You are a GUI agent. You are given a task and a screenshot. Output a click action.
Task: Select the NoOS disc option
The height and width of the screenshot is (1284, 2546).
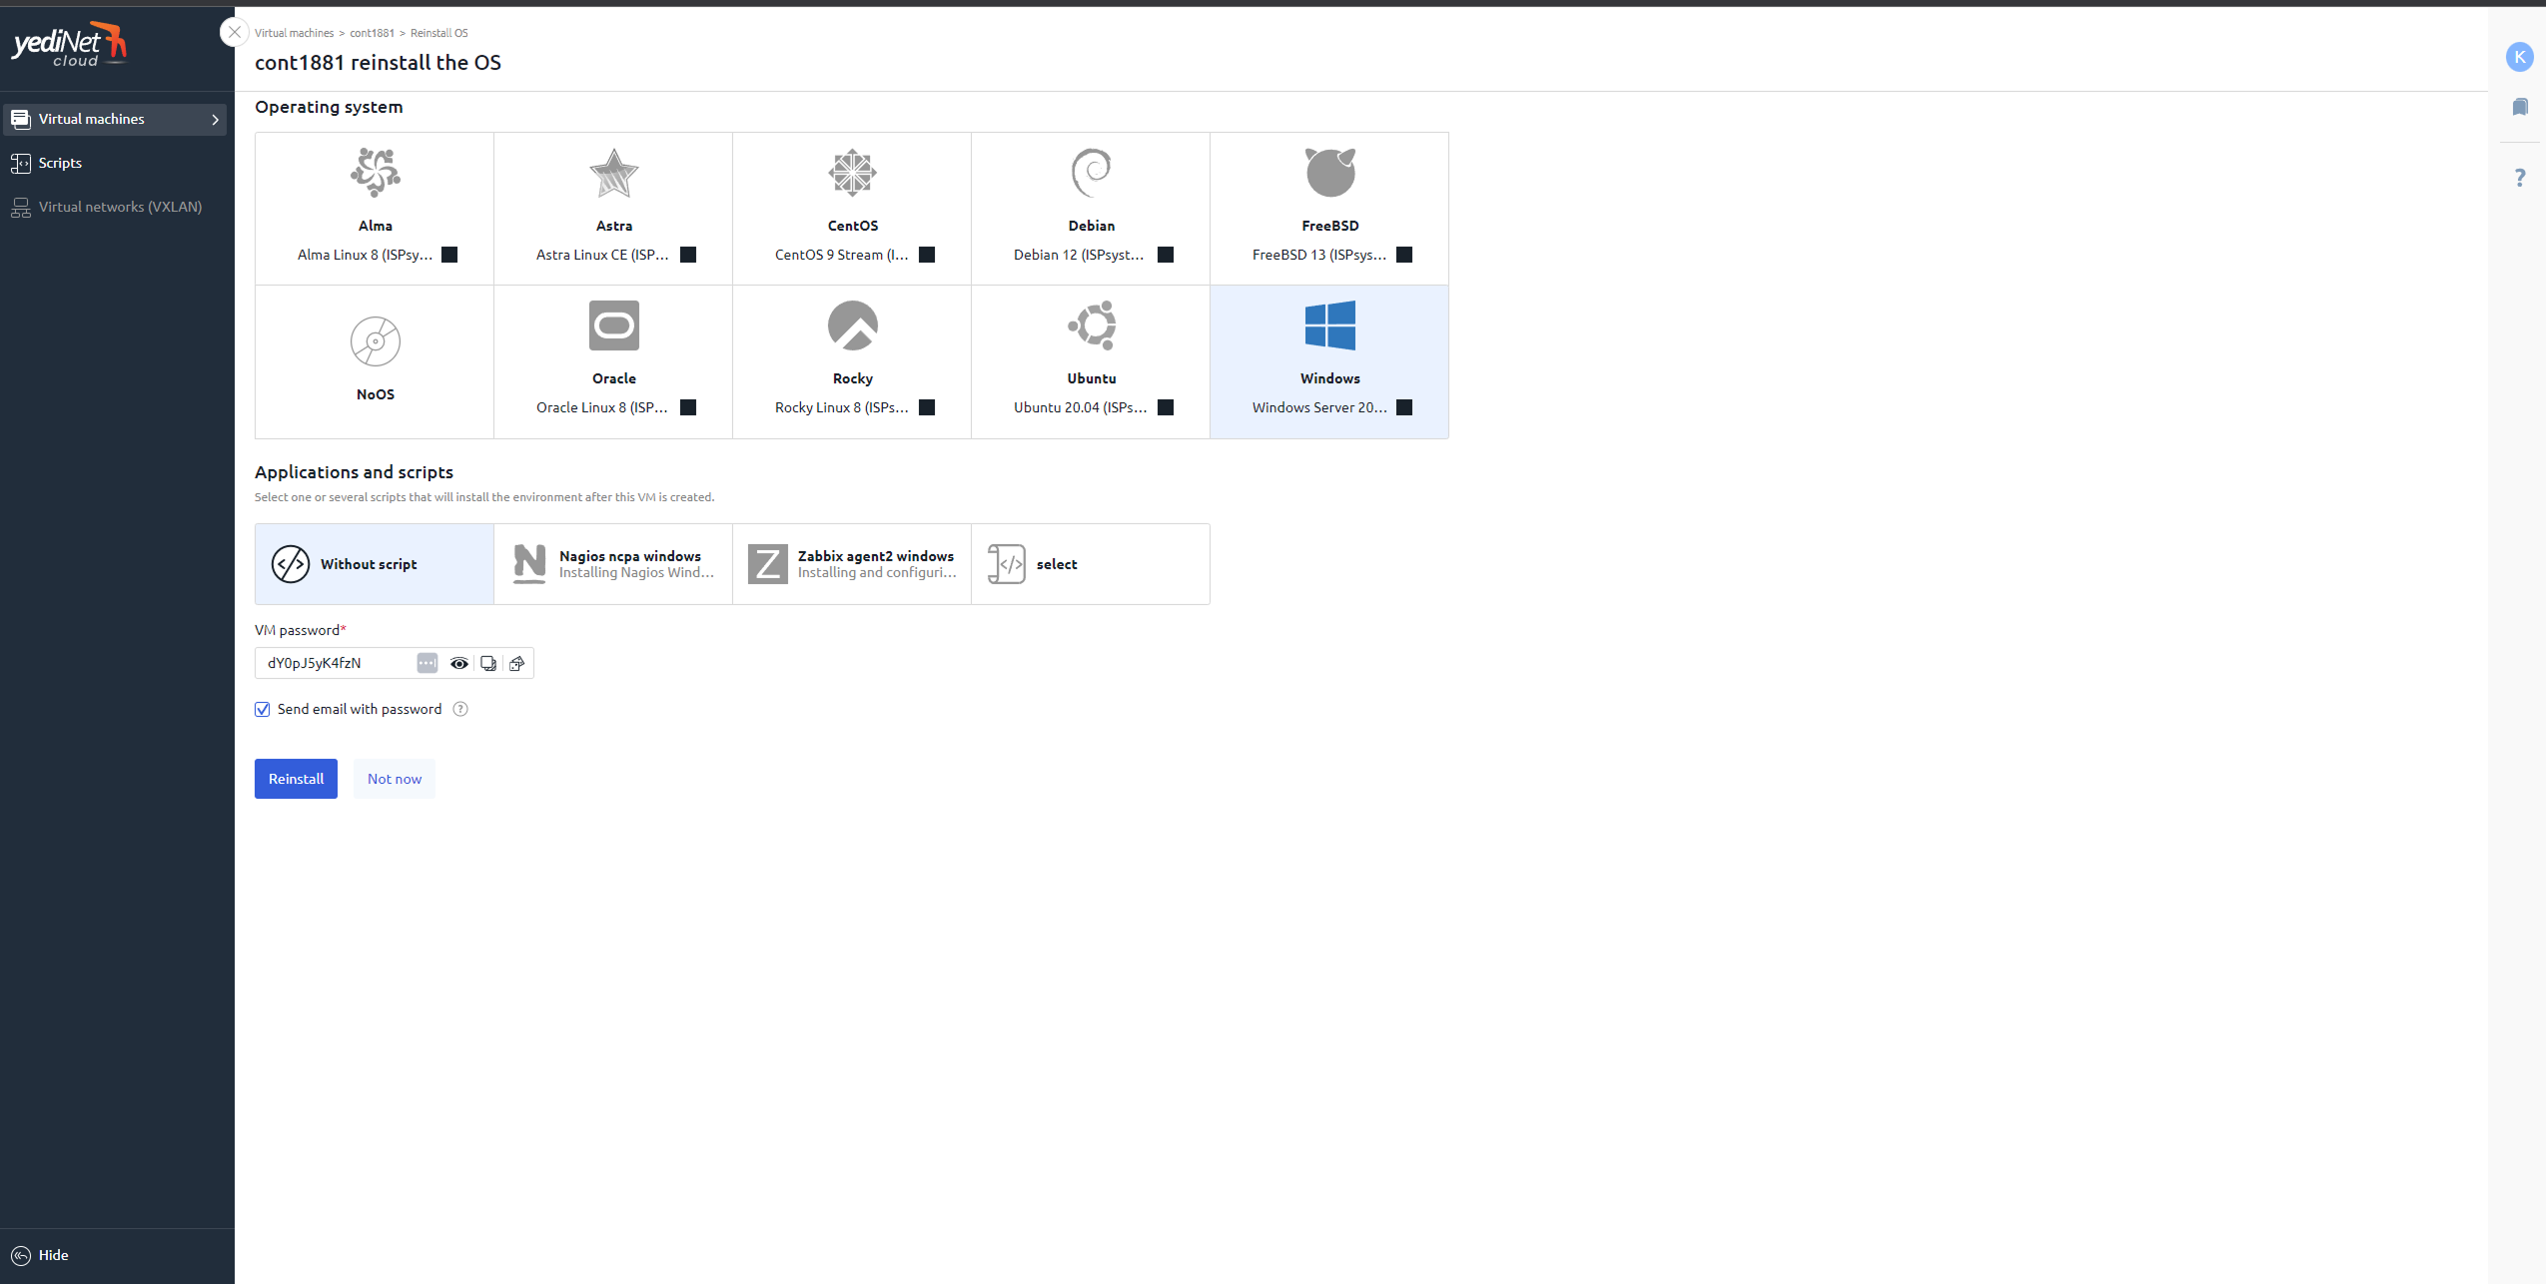pyautogui.click(x=375, y=360)
